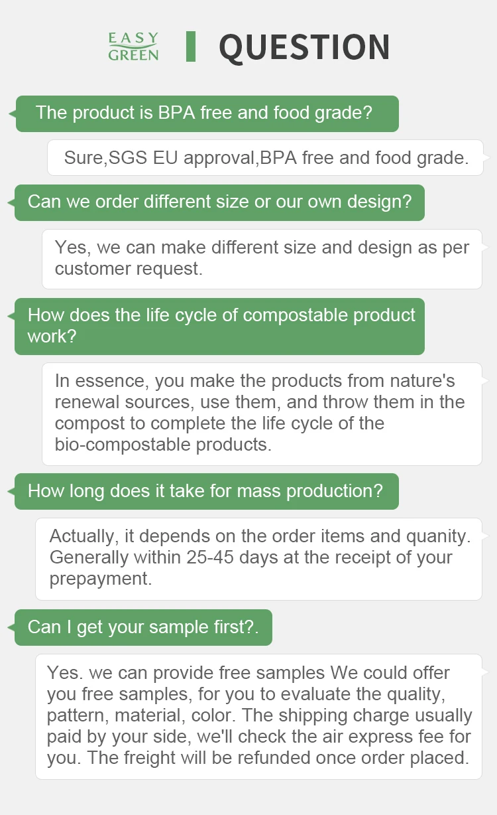Screen dimensions: 497x815
Task: Click the QUESTION heading
Action: click(x=304, y=47)
